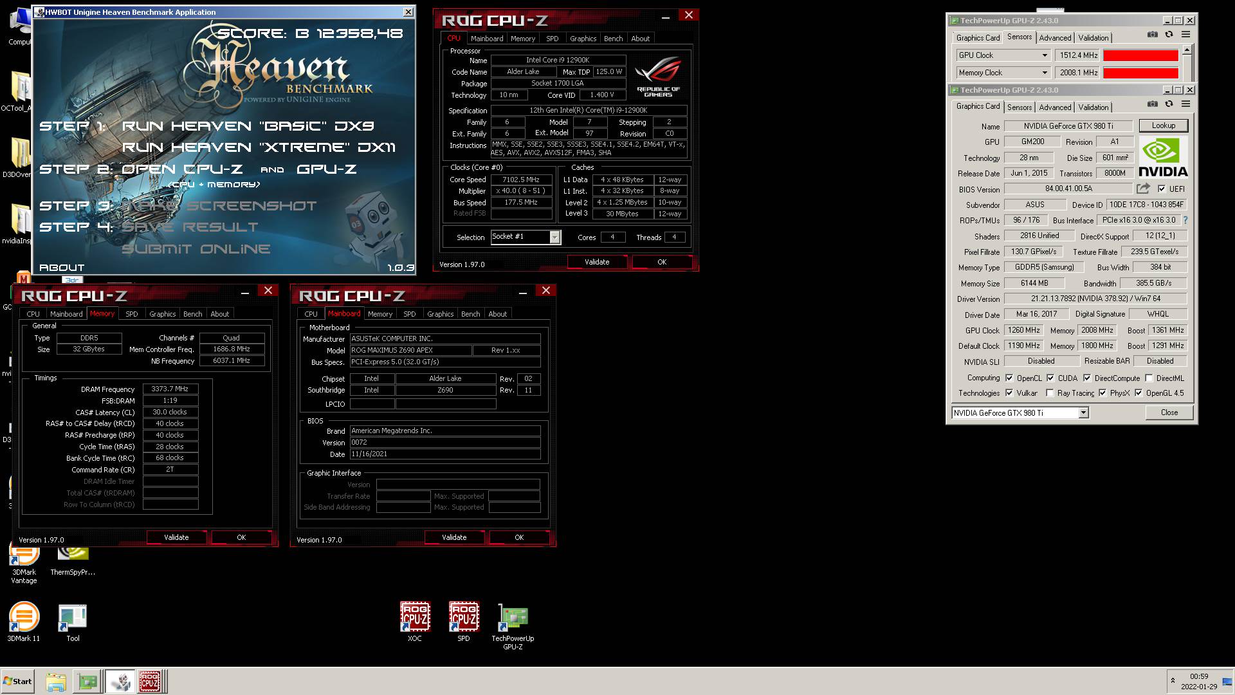Toggle the Vulkan checkbox
Viewport: 1235px width, 695px height.
point(1009,393)
